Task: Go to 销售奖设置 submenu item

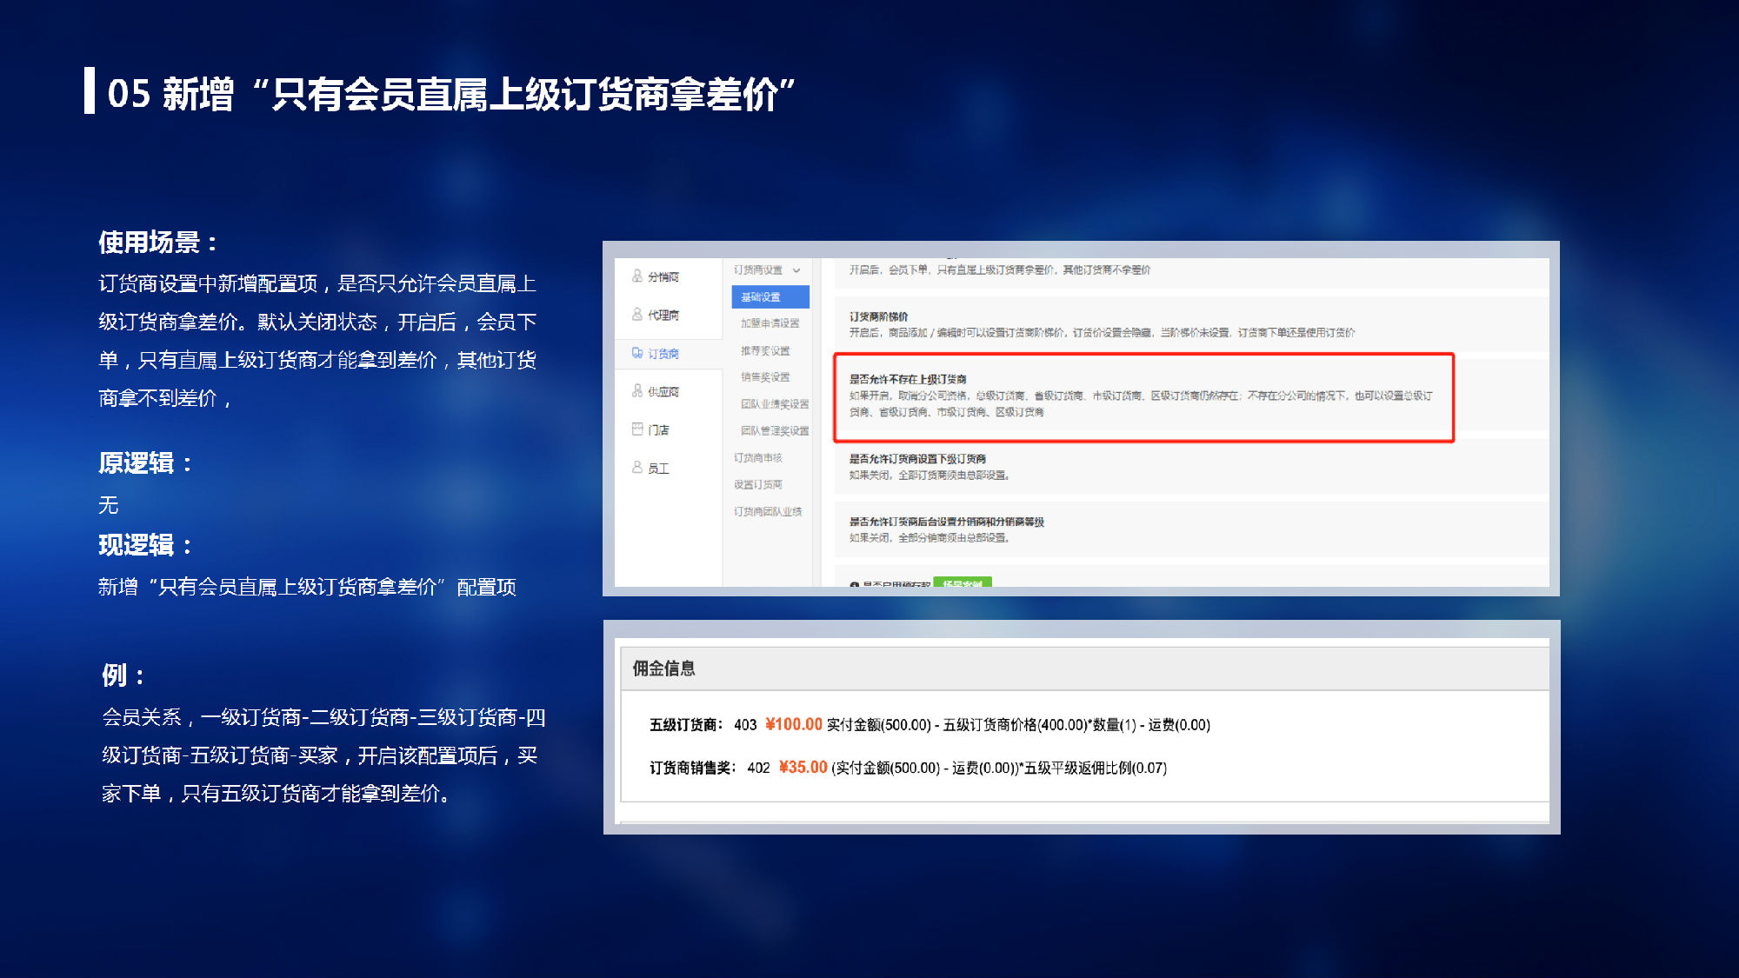Action: click(x=765, y=377)
